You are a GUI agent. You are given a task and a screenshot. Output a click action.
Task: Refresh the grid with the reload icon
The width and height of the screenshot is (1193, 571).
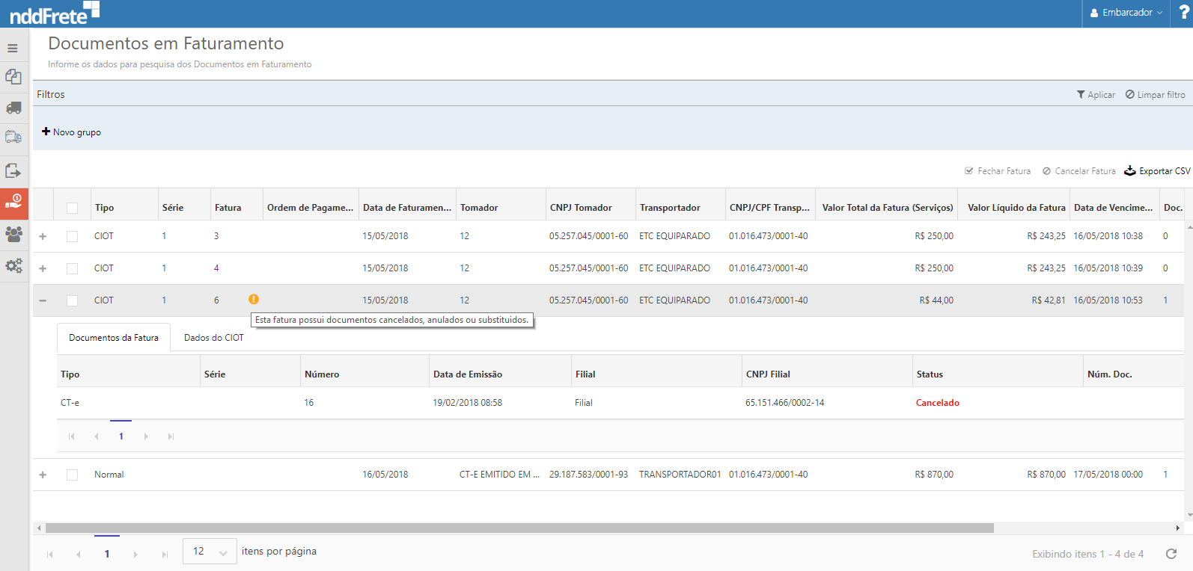(x=1171, y=554)
